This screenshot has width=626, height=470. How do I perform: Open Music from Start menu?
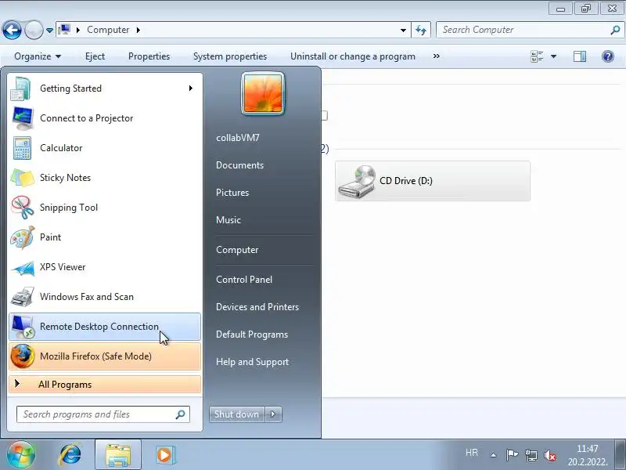[228, 220]
